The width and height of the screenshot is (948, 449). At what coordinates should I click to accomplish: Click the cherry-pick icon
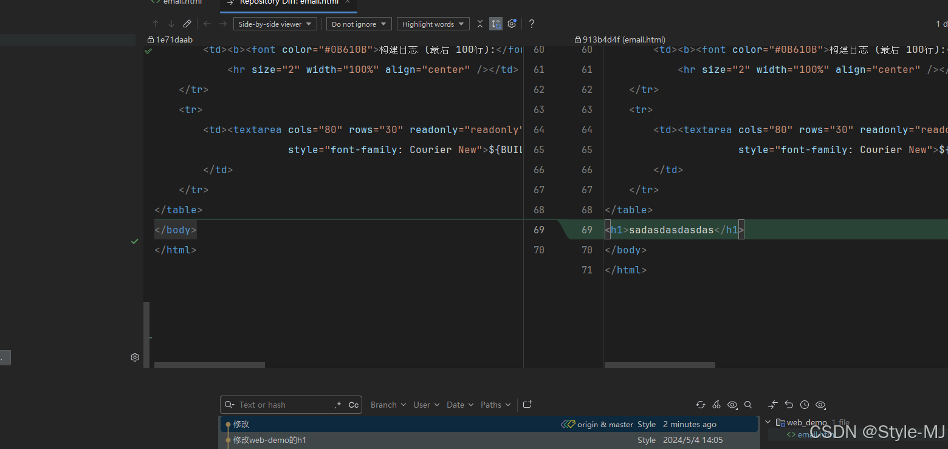click(716, 405)
